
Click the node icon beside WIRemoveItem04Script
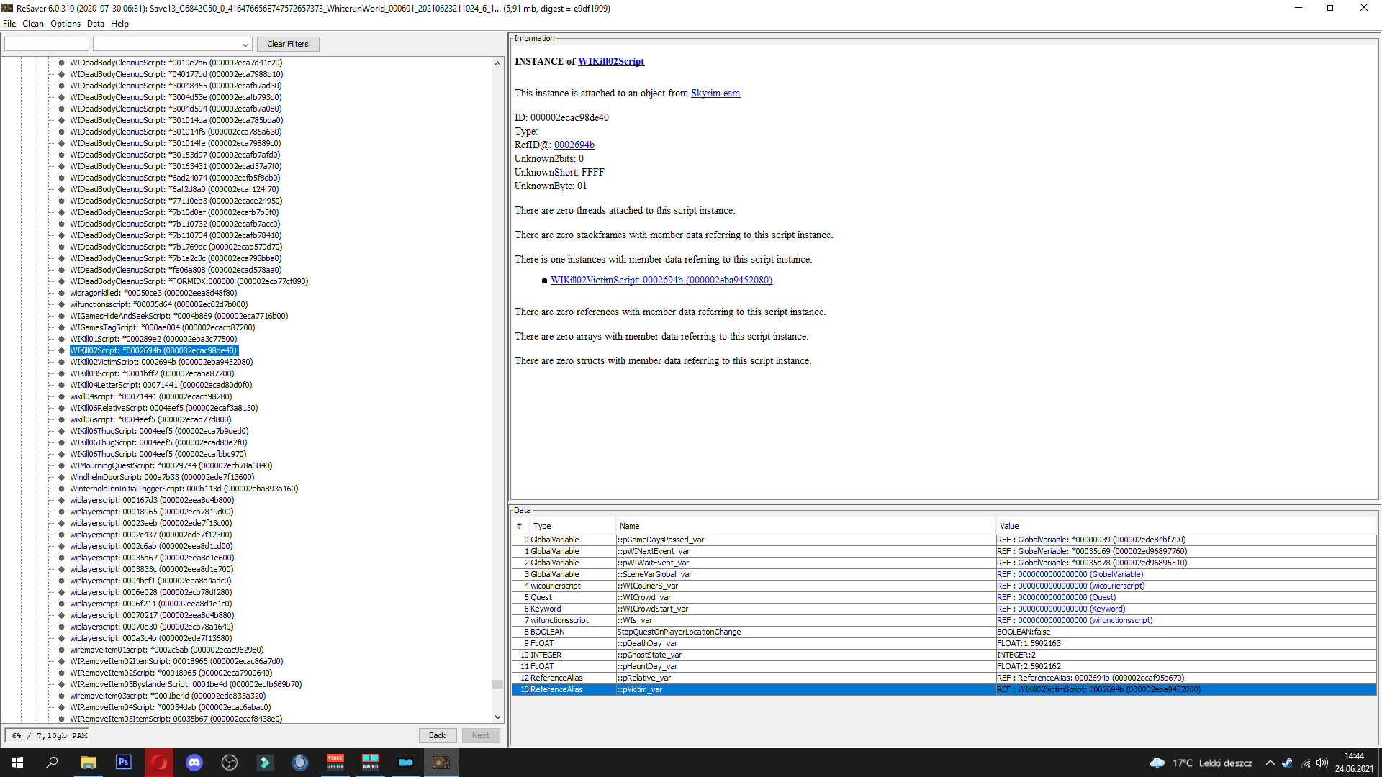pos(62,707)
